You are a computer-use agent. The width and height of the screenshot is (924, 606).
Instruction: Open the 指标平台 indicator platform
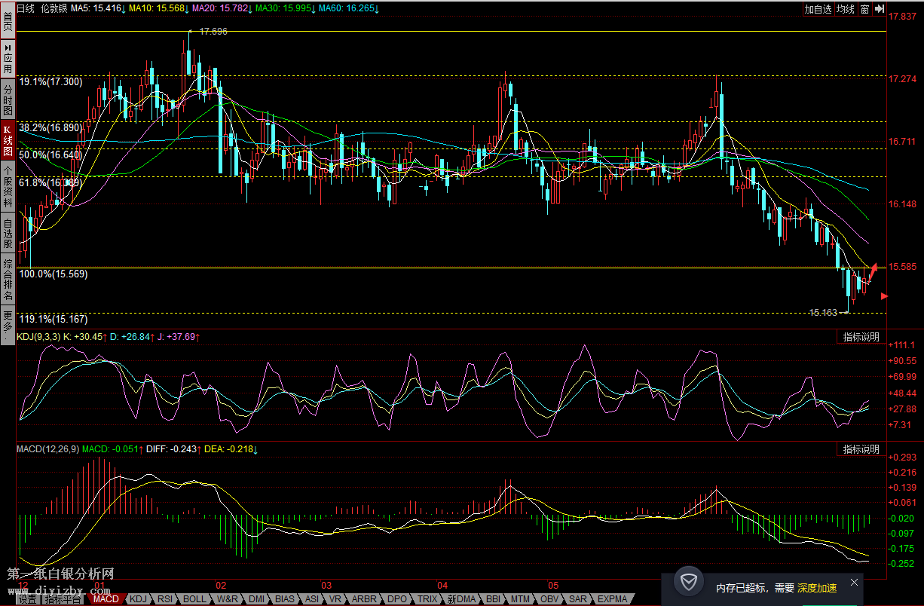coord(63,600)
